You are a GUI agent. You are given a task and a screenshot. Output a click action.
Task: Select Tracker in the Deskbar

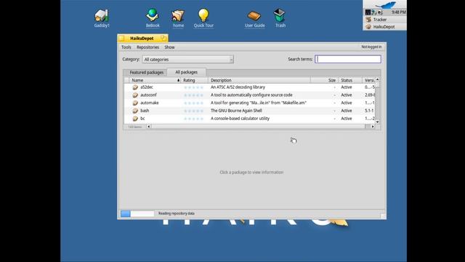point(384,20)
